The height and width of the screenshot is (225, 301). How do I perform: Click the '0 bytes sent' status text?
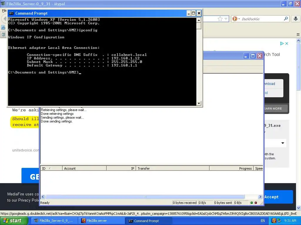[223, 203]
